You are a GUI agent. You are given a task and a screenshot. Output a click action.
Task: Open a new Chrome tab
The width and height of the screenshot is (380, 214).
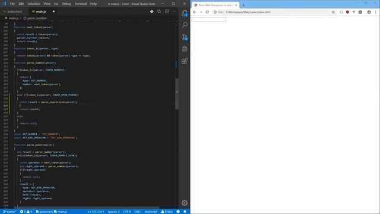click(x=243, y=5)
